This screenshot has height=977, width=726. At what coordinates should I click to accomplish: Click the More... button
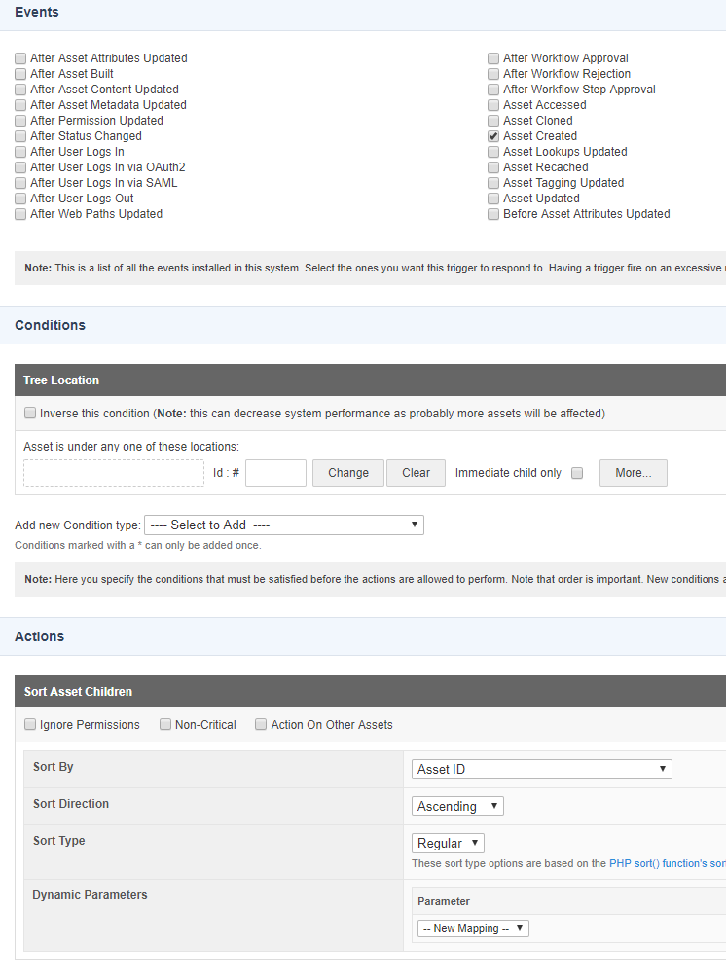pyautogui.click(x=634, y=473)
